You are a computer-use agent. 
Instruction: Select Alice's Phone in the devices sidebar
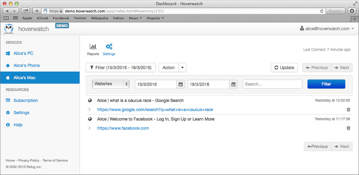tap(26, 65)
